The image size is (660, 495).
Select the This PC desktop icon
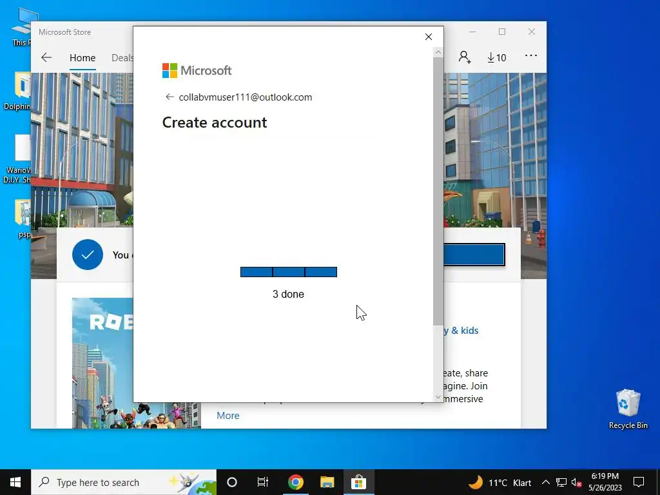click(x=21, y=26)
